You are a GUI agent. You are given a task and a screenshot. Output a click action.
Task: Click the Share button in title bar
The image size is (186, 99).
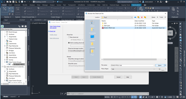(59, 2)
